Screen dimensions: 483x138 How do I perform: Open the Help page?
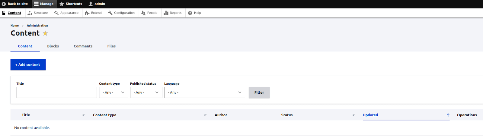[x=194, y=13]
